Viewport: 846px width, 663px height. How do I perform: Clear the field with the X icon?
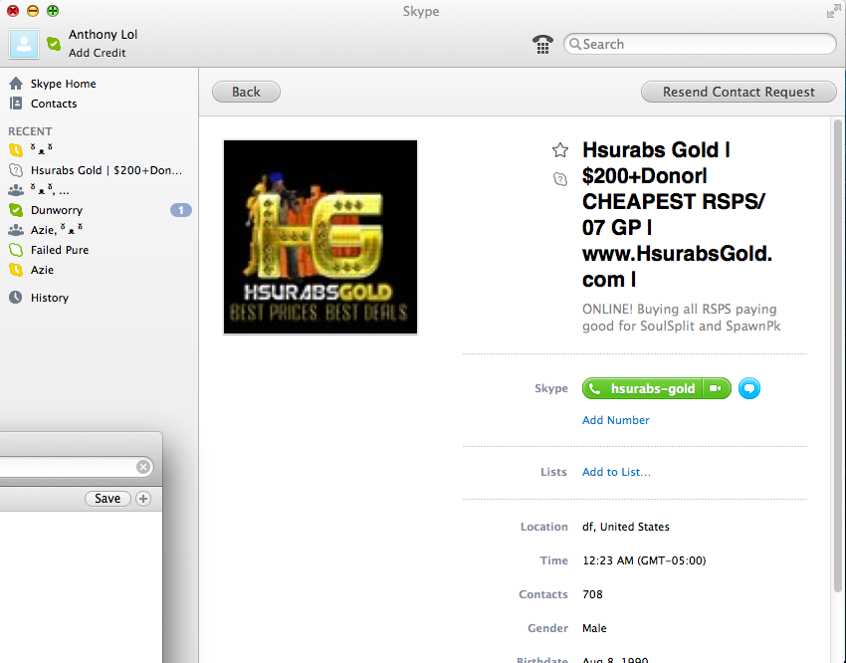(x=143, y=467)
